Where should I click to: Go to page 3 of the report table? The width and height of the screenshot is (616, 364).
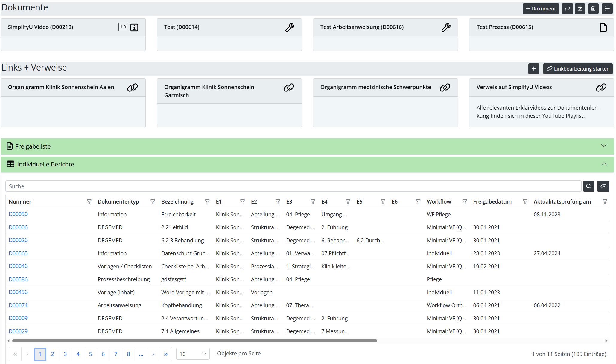65,354
